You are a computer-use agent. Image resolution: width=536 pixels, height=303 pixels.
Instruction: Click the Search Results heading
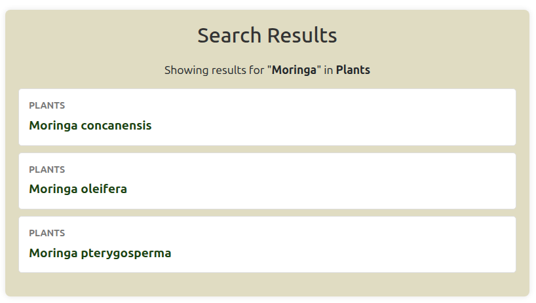[267, 35]
